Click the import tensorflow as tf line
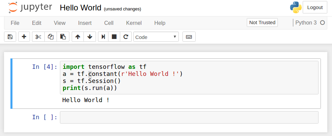332x136 pixels. pyautogui.click(x=104, y=67)
